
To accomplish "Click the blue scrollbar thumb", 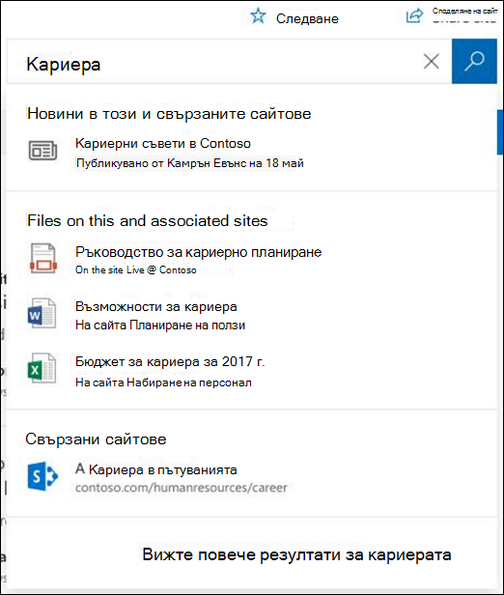I will pyautogui.click(x=500, y=132).
